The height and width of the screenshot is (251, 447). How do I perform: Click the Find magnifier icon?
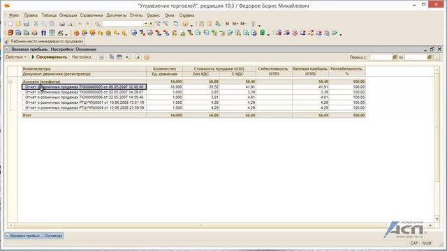coord(98,24)
